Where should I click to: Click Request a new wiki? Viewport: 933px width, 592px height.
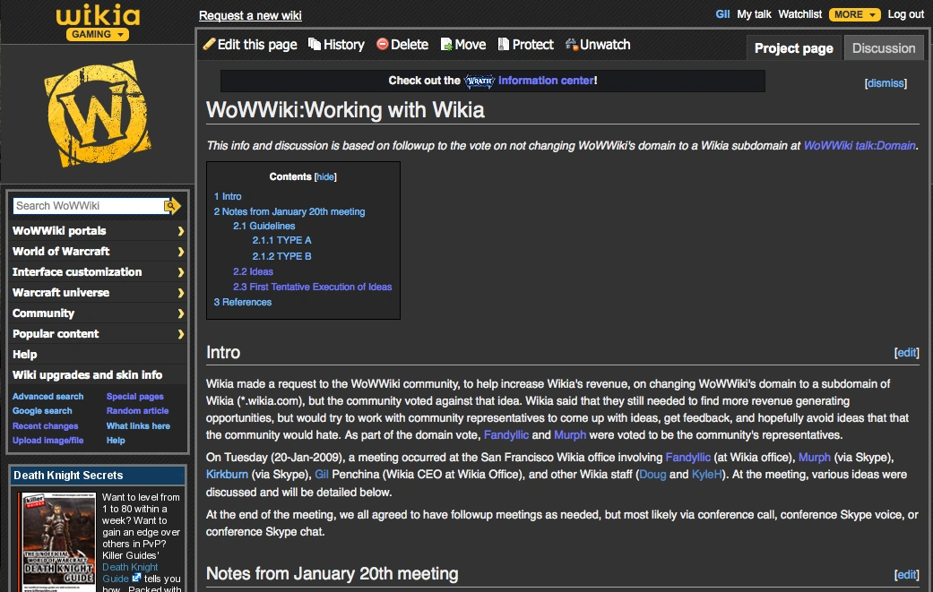pyautogui.click(x=250, y=15)
